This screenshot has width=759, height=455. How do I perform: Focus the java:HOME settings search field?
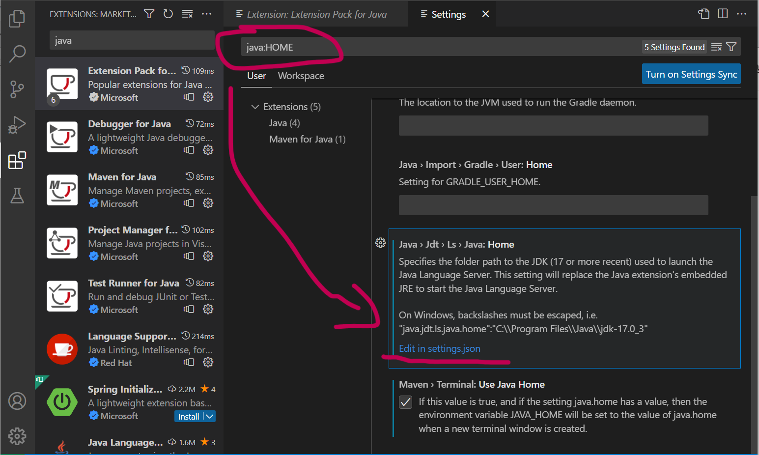point(442,47)
